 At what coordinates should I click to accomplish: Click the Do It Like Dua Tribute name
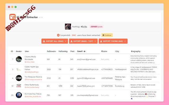(33, 94)
